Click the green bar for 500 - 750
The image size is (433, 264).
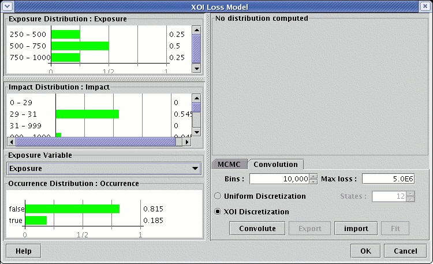(x=80, y=46)
